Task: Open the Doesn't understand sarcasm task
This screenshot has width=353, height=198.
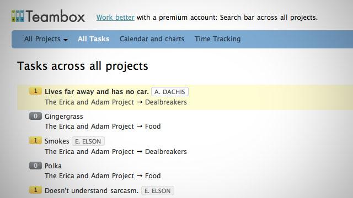Action: (x=92, y=191)
